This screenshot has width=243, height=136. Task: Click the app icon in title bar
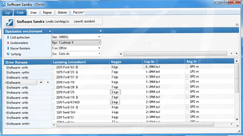[x=4, y=4]
